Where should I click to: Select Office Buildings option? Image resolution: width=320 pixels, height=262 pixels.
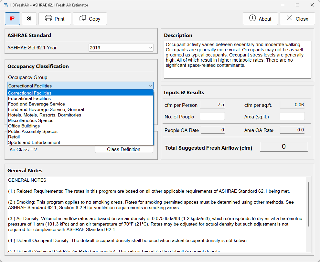[x=80, y=126]
